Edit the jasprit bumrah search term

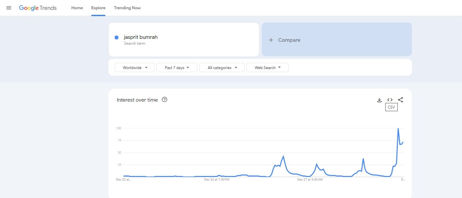click(141, 37)
